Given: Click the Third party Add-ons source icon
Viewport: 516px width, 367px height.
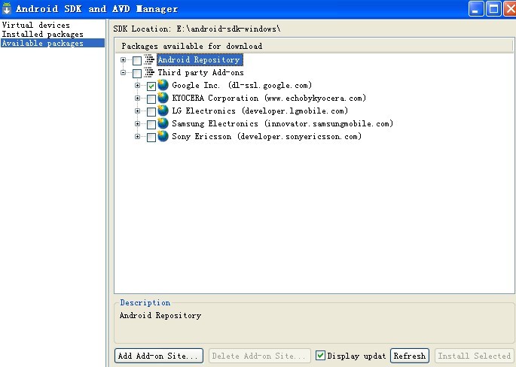Looking at the screenshot, I should [149, 72].
